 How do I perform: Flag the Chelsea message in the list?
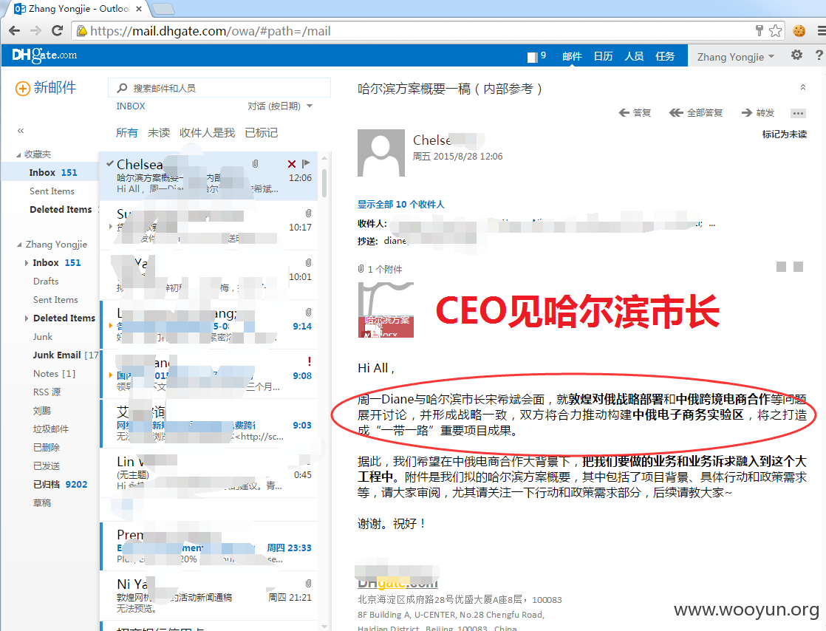point(306,164)
